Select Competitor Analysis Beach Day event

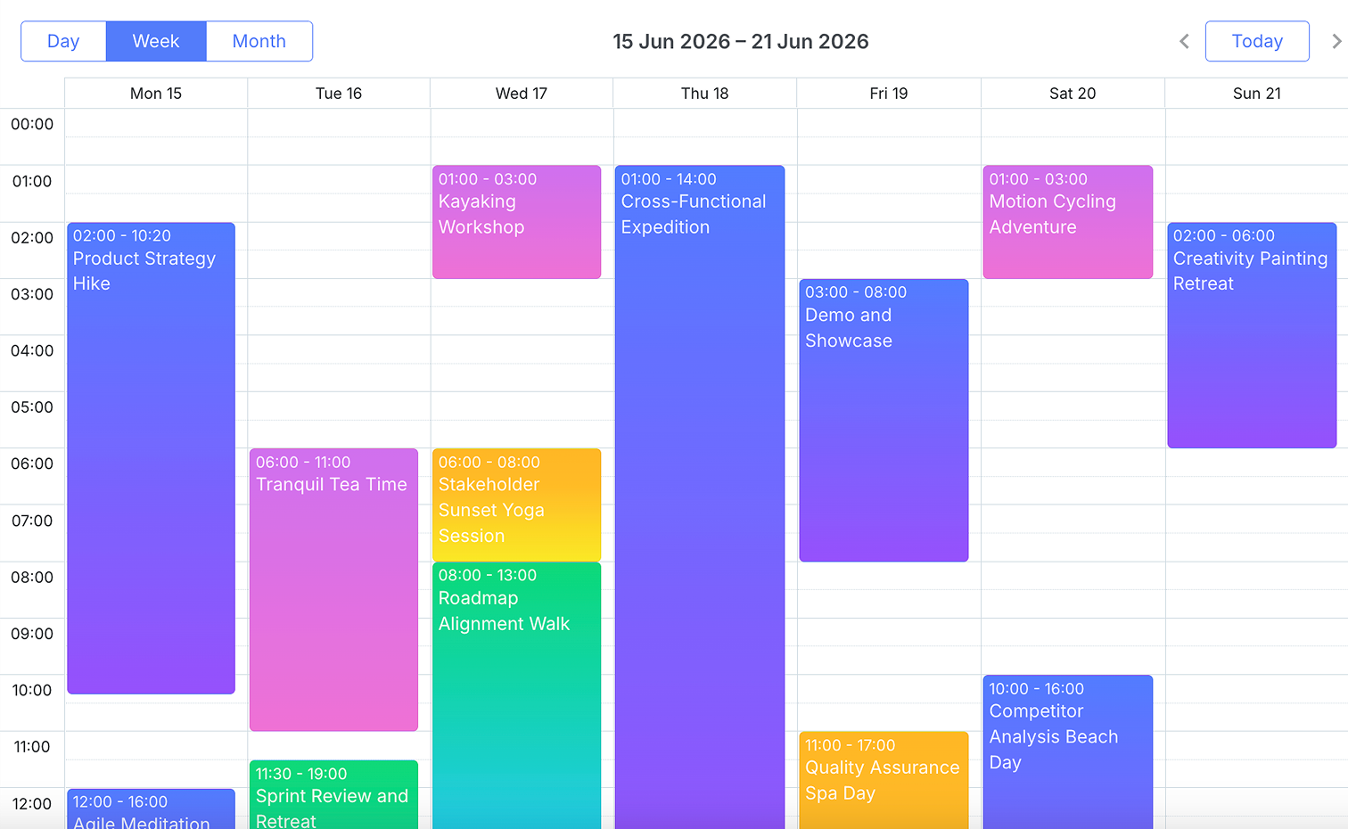click(x=1068, y=751)
